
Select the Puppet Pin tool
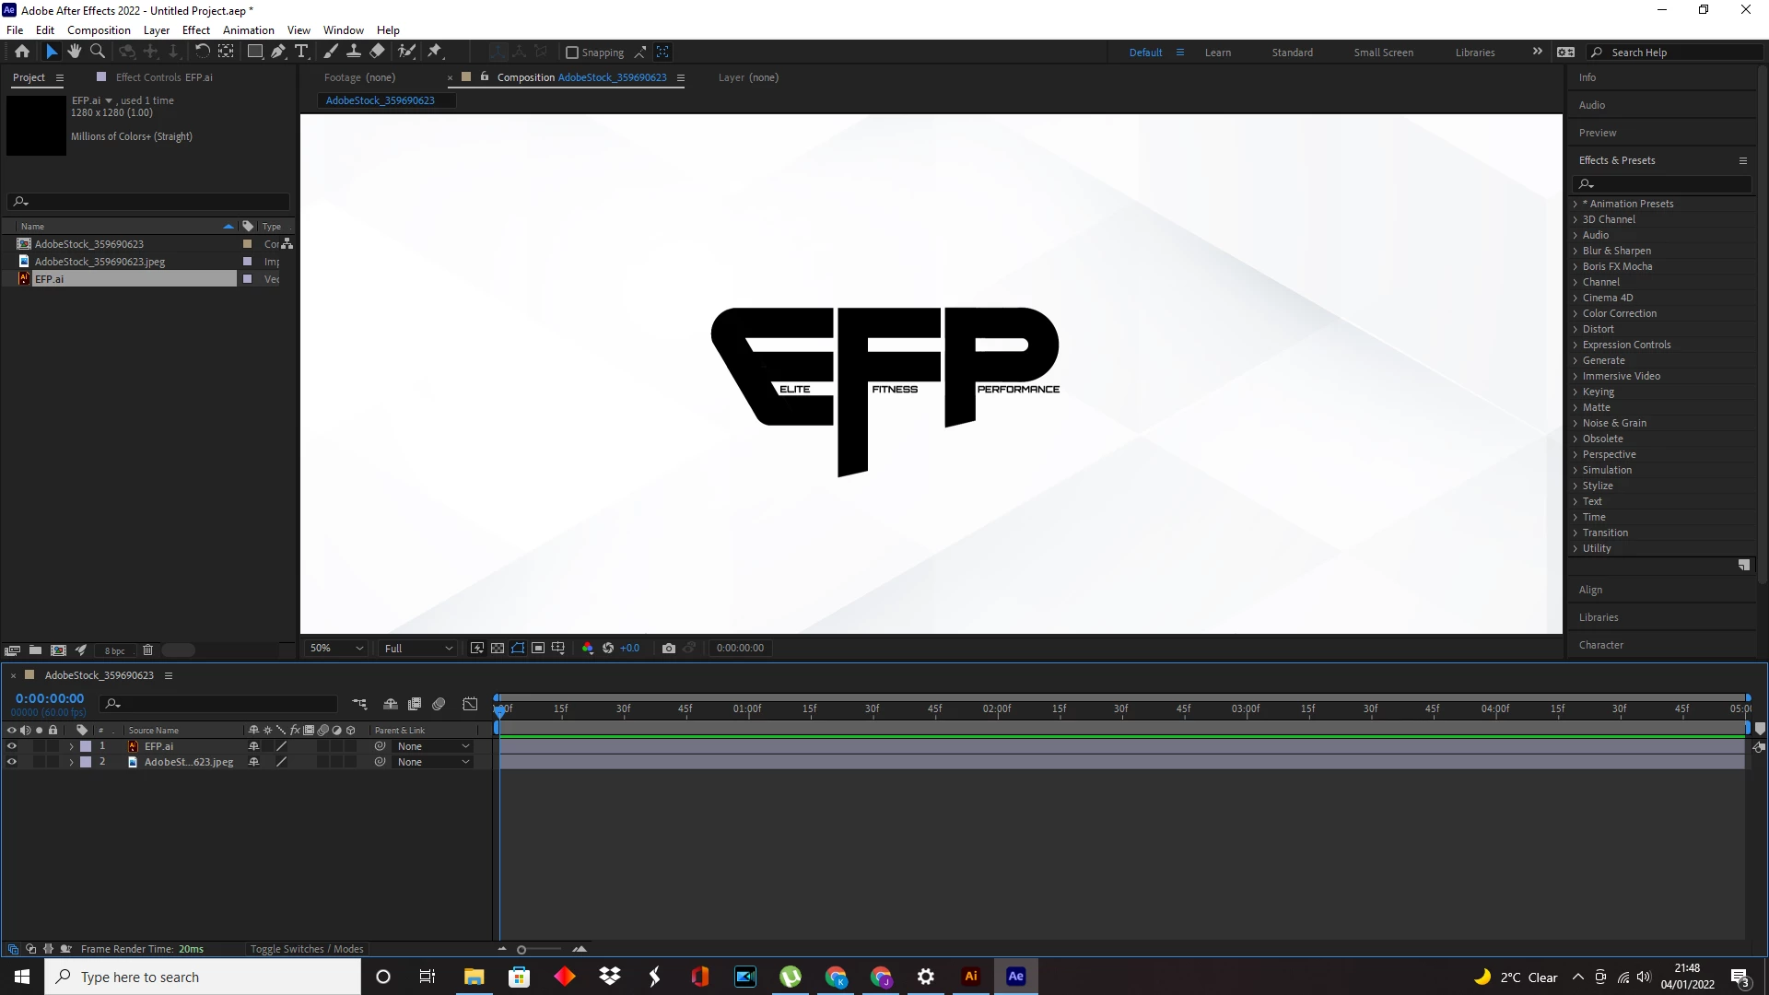[x=435, y=52]
